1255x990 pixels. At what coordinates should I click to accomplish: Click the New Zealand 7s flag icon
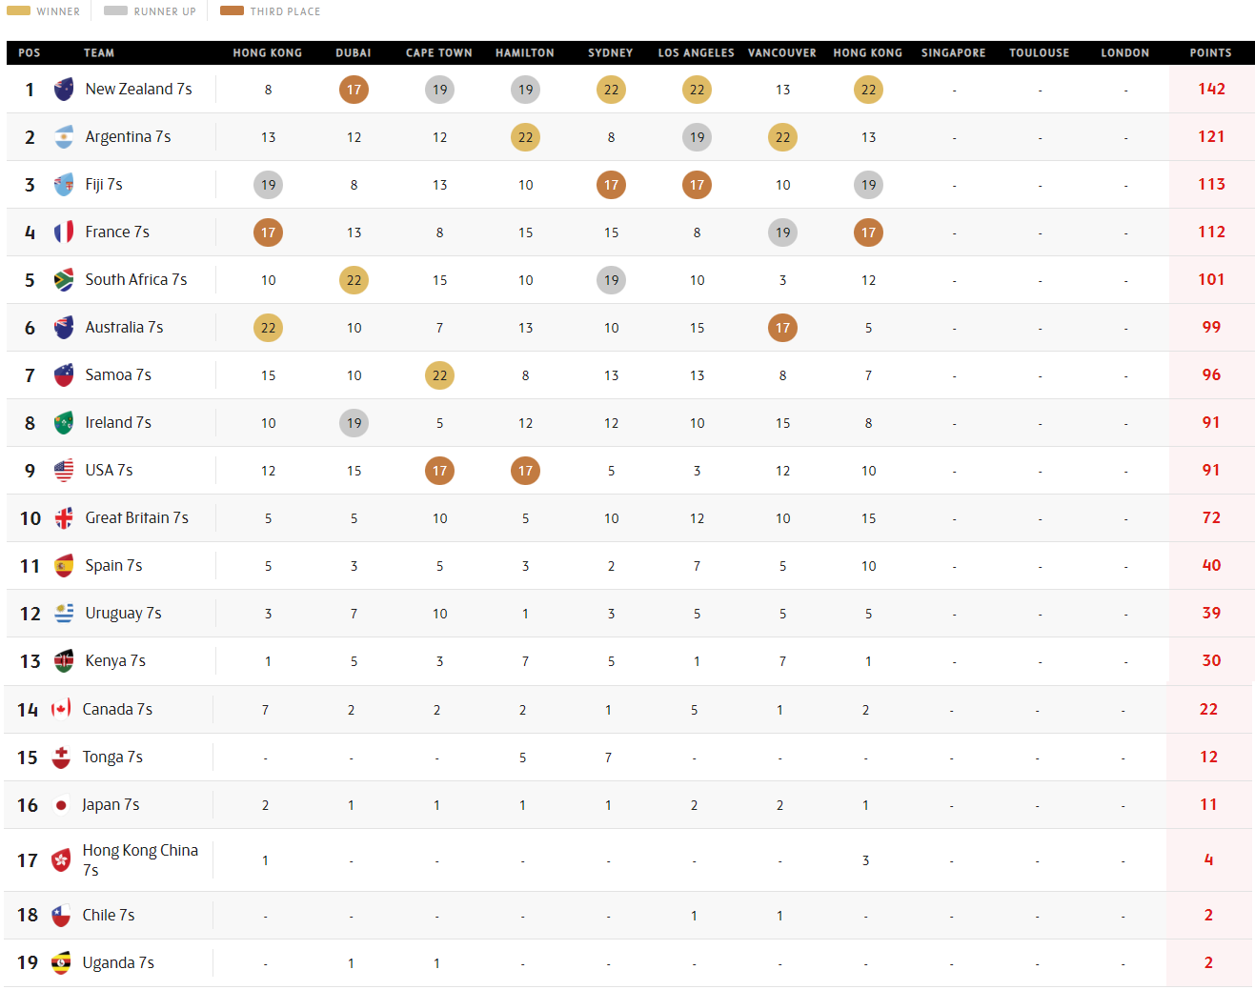[x=64, y=90]
